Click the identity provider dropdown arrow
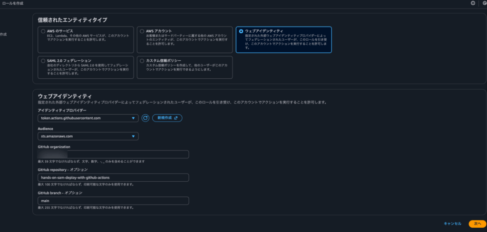 (134, 118)
